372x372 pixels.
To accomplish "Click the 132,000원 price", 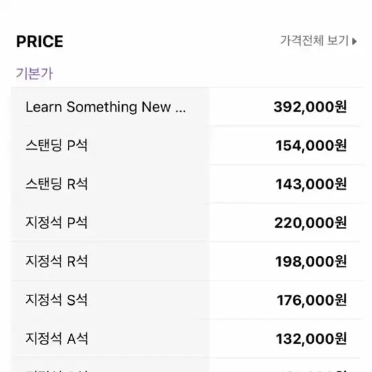I will coord(312,339).
